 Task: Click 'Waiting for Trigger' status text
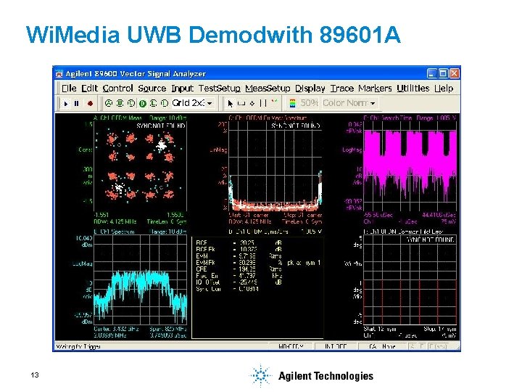[x=78, y=347]
